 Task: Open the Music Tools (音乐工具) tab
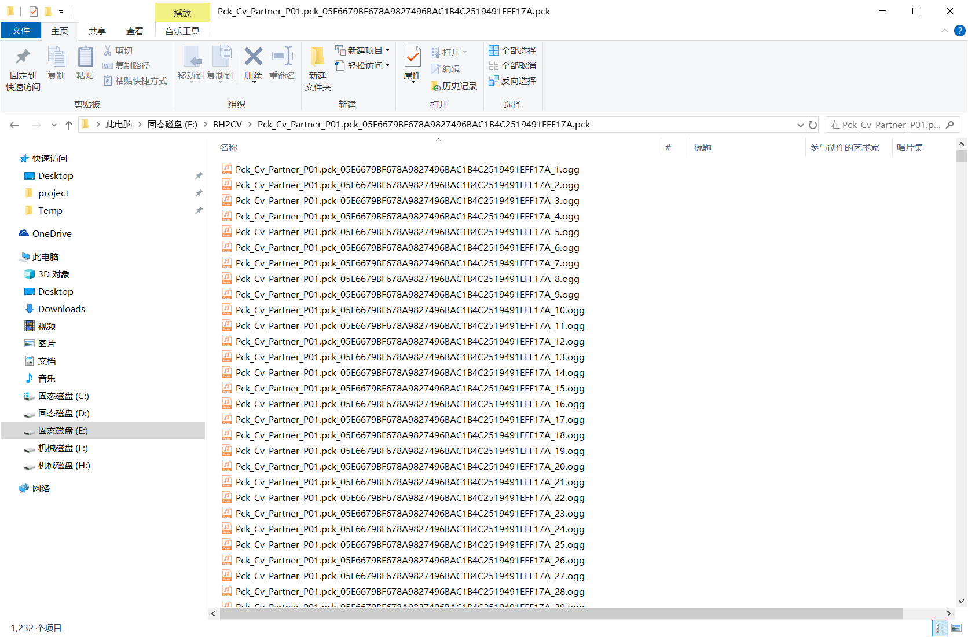182,31
